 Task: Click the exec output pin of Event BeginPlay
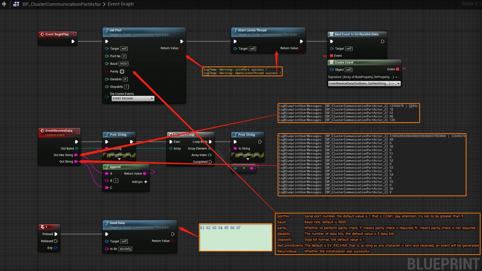tap(73, 41)
